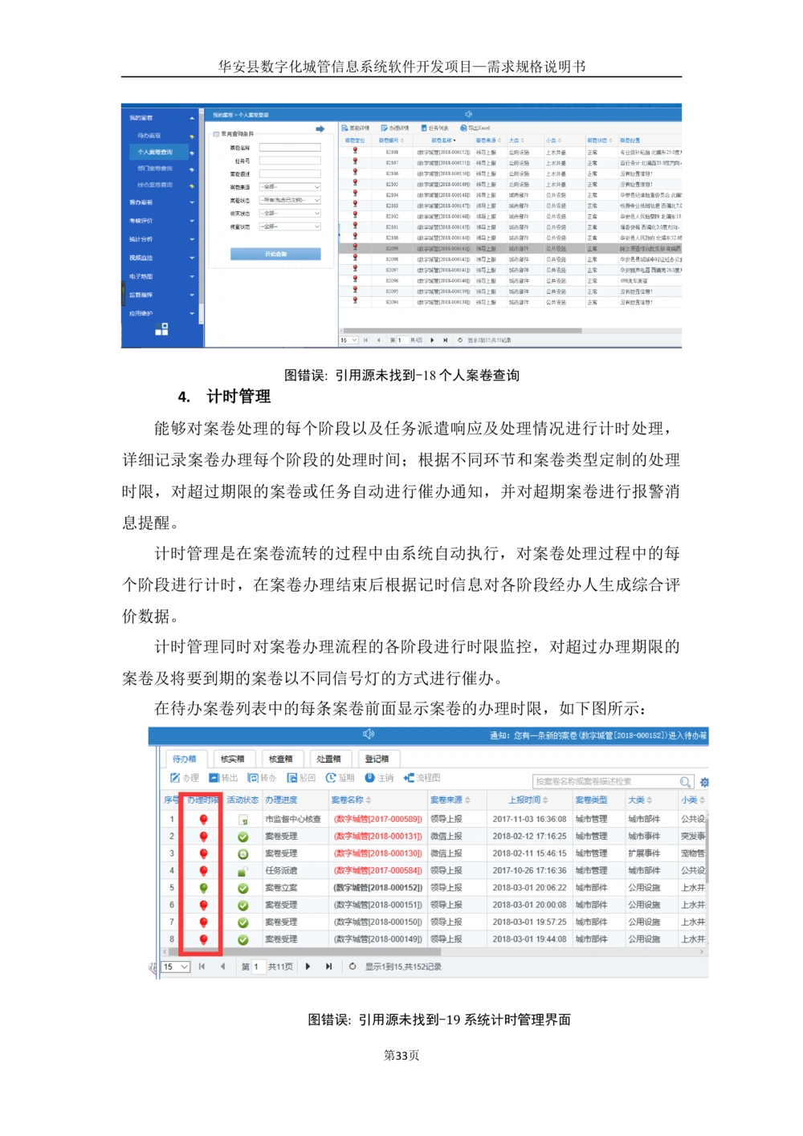Open the gear settings icon beside the search box
This screenshot has height=1136, width=803.
[x=703, y=780]
